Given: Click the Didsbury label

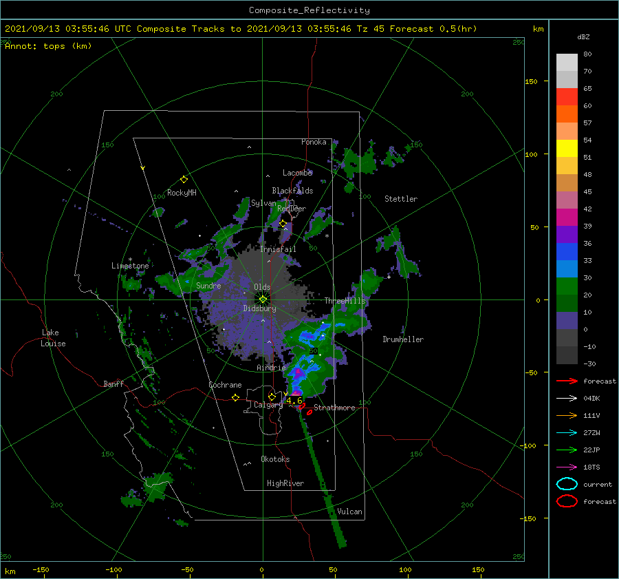Looking at the screenshot, I should point(259,308).
